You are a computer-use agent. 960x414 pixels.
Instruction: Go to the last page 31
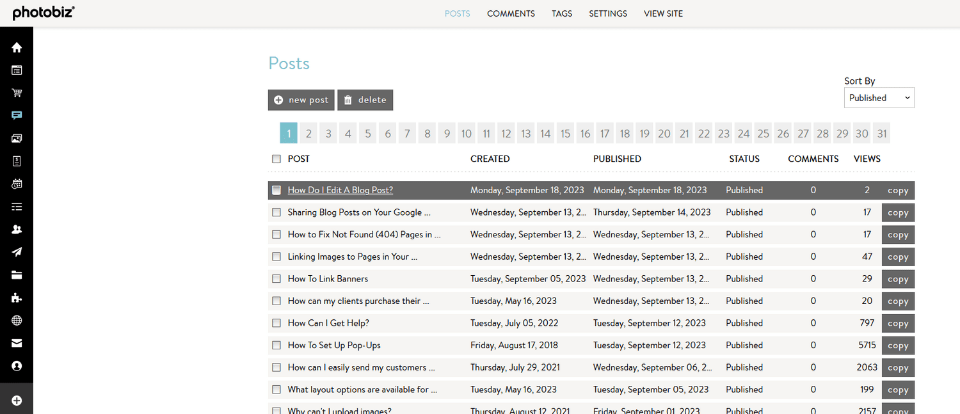pyautogui.click(x=881, y=132)
